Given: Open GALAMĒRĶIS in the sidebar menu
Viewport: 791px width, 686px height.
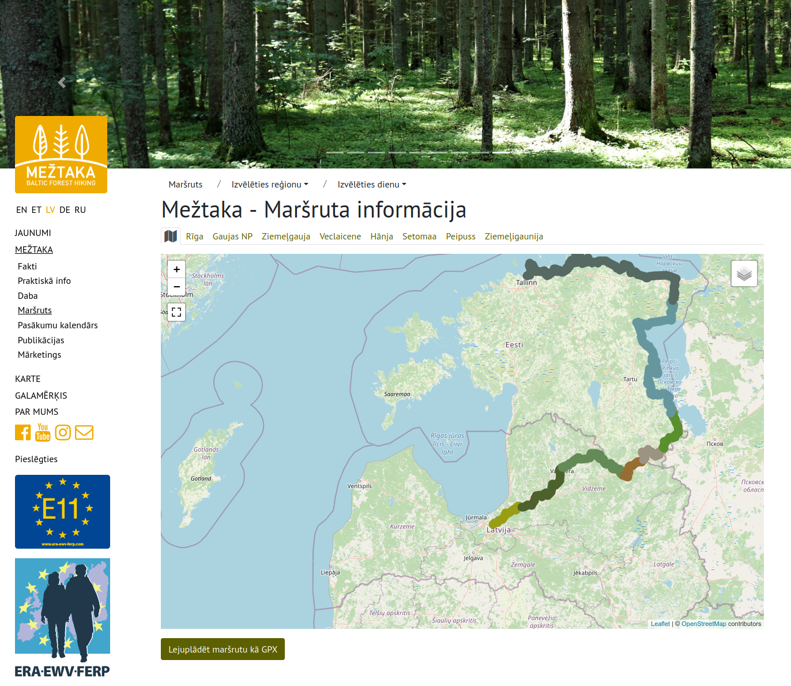Looking at the screenshot, I should tap(41, 395).
